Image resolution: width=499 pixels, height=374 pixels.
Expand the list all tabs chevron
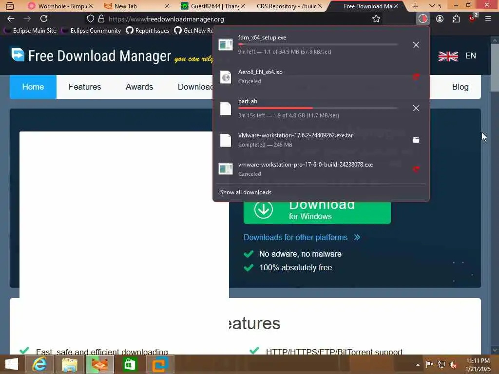pos(432,6)
